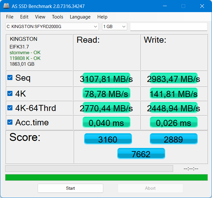This screenshot has width=212, height=198.
Task: Click the Write: column header
Action: click(x=155, y=40)
